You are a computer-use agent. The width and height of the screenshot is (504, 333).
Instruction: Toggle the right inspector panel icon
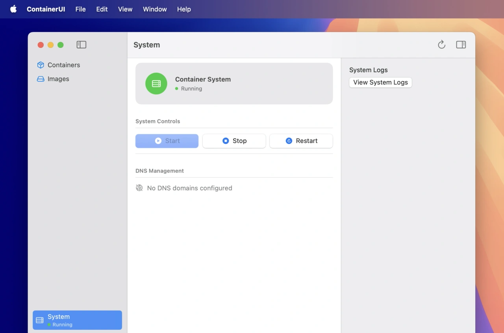(461, 45)
